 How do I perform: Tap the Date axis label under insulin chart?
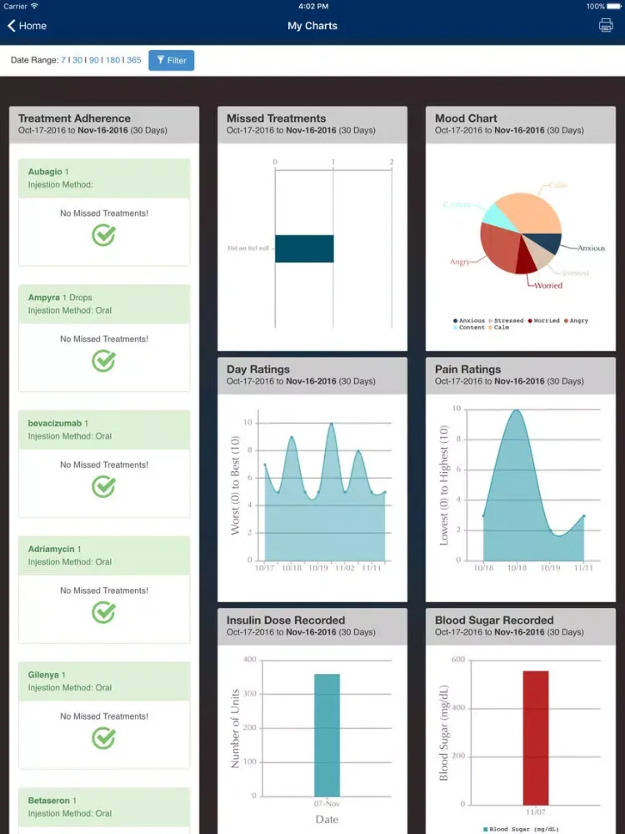[327, 820]
